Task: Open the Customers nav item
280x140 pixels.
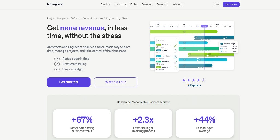Action: (147, 4)
